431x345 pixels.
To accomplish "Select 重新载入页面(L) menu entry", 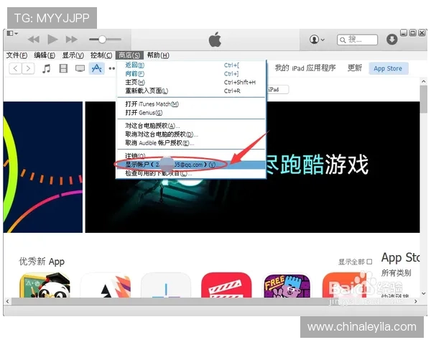I will tap(191, 91).
